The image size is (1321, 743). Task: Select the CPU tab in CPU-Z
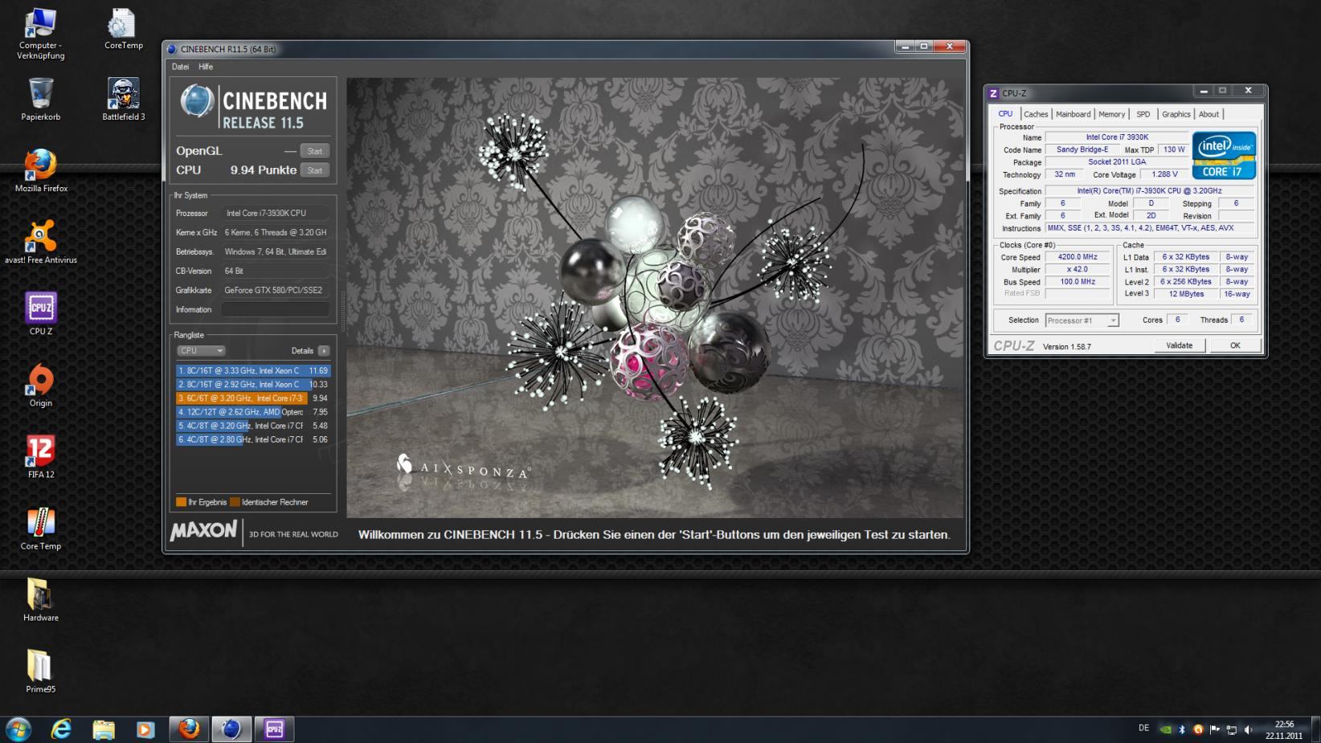point(1005,114)
